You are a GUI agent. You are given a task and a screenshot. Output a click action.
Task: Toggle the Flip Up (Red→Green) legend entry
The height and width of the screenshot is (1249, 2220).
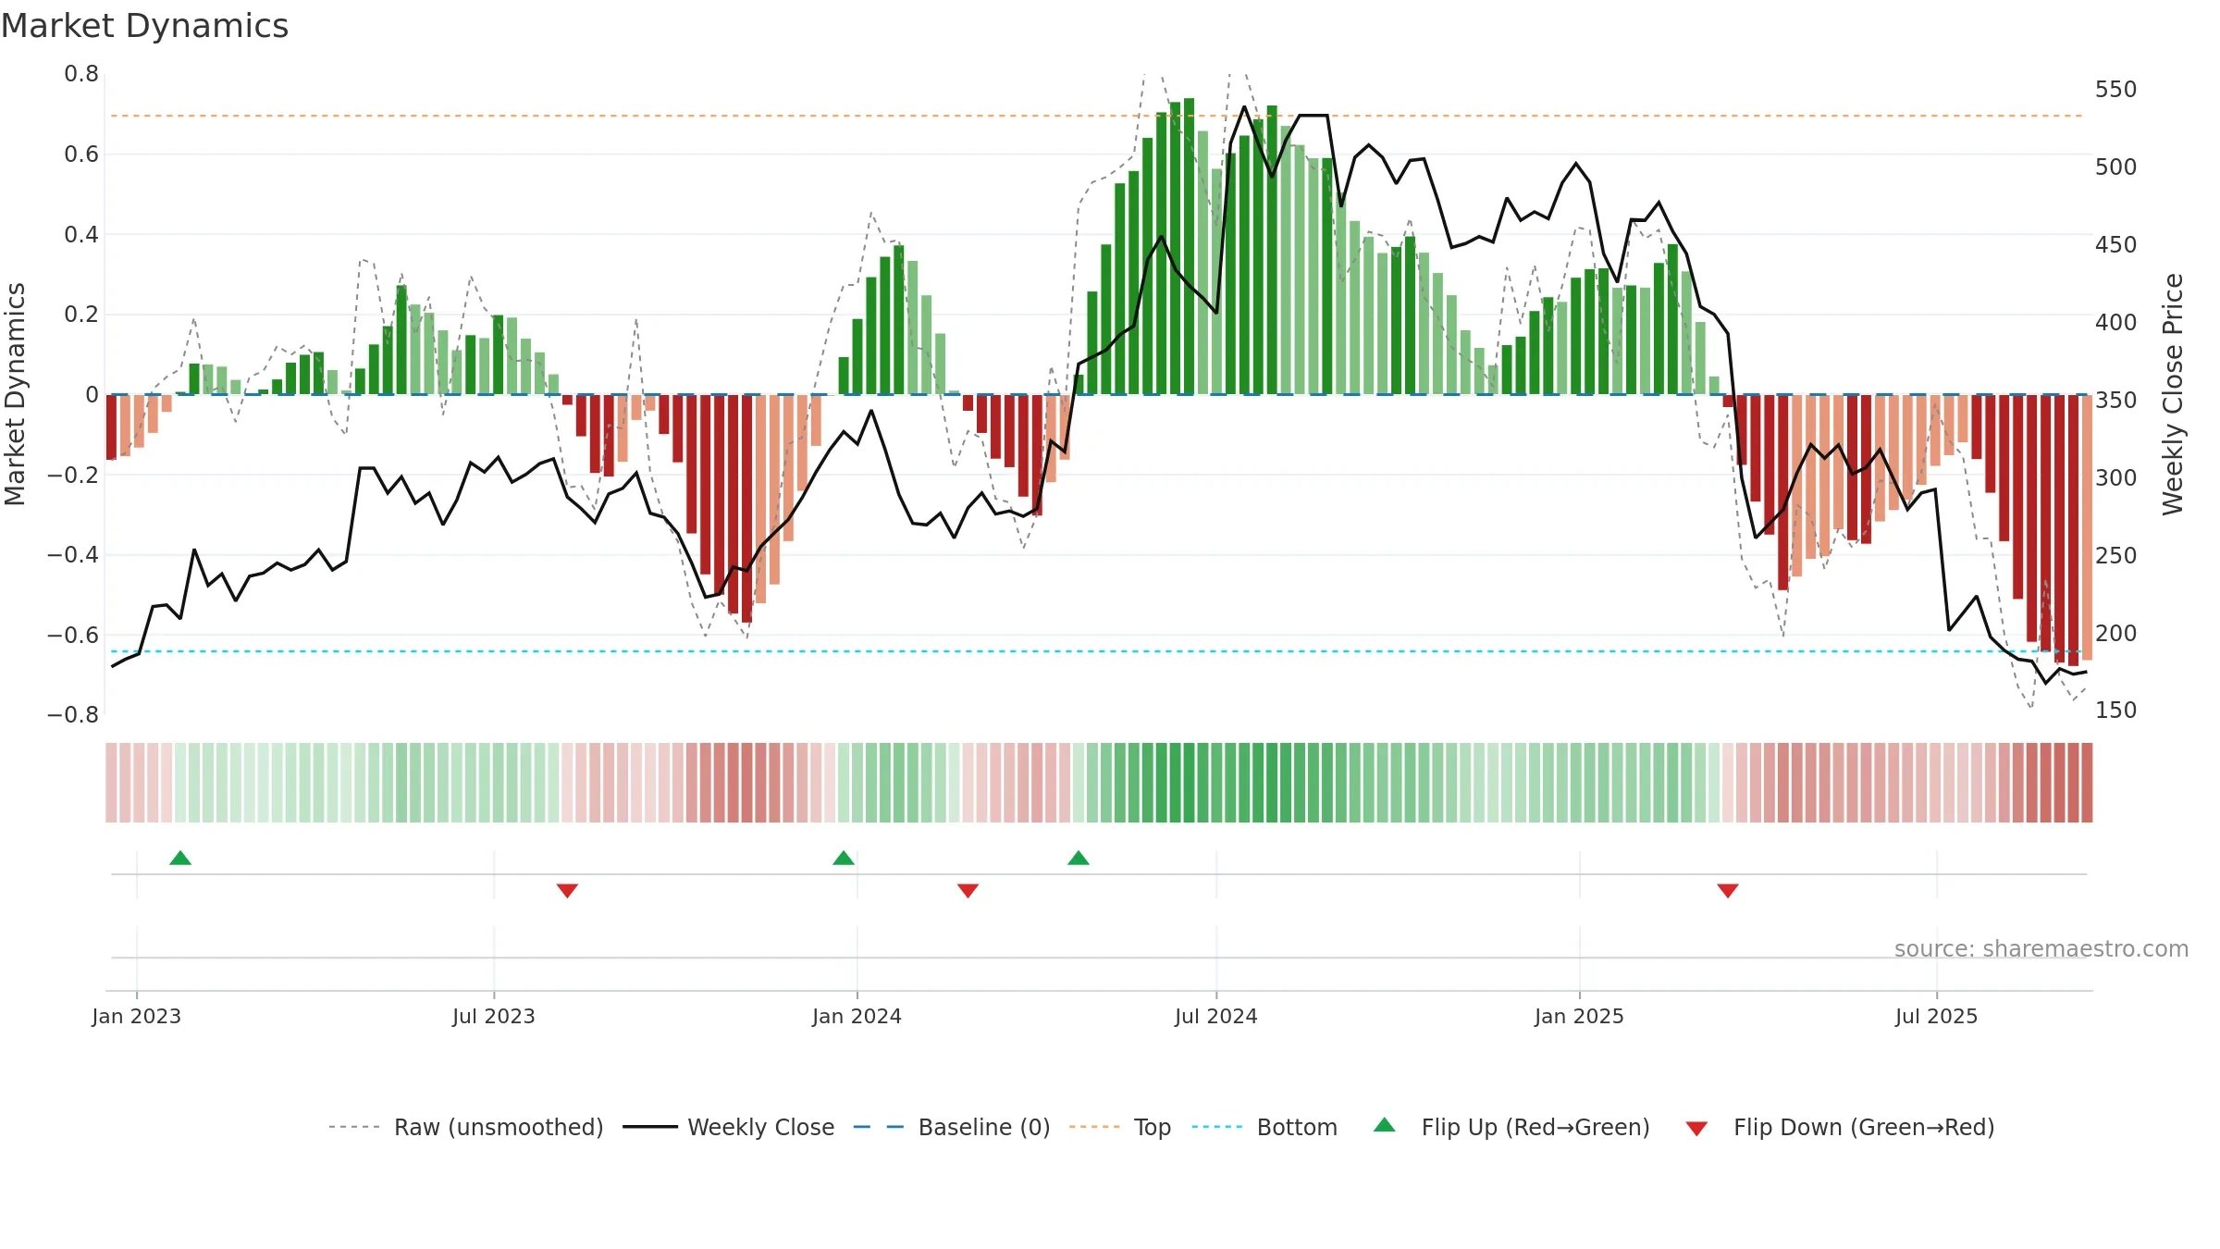pyautogui.click(x=1511, y=1127)
